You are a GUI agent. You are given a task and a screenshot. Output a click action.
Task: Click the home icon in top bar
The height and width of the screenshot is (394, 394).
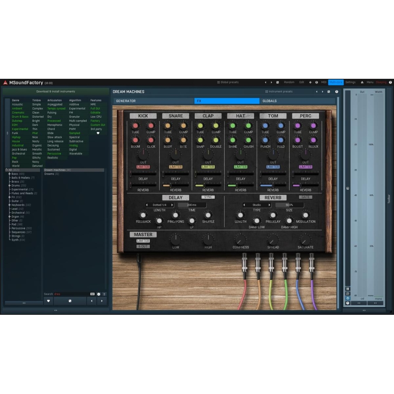(362, 82)
